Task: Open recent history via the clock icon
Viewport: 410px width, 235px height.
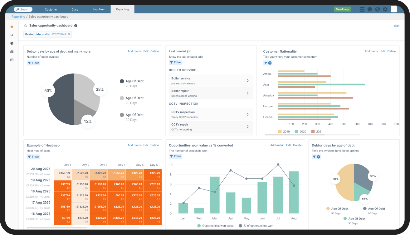Action: click(x=12, y=43)
